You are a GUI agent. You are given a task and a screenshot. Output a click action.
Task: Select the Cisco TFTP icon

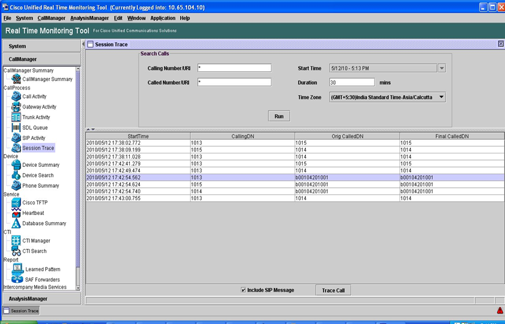click(x=16, y=202)
